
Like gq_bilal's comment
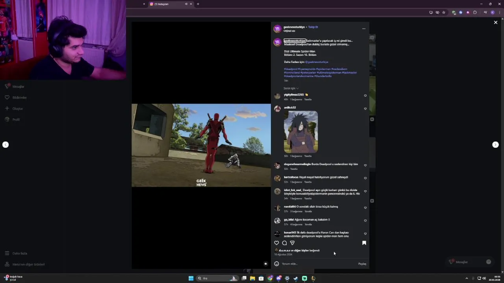click(x=365, y=221)
